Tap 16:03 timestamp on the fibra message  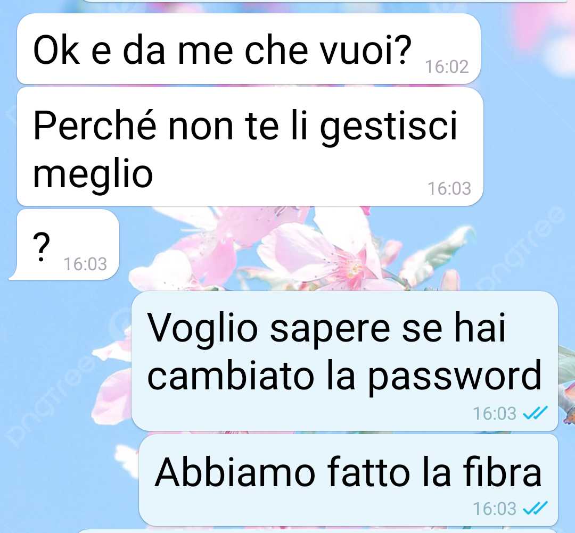tap(494, 509)
